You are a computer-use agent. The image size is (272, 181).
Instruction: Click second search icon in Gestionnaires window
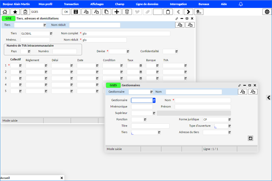[x=253, y=91]
